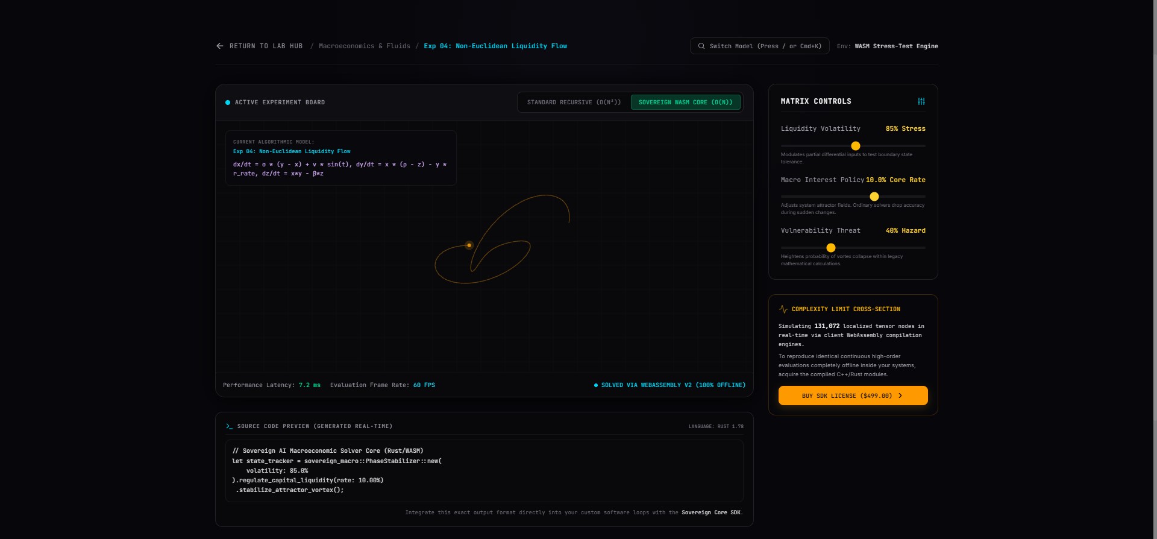
Task: Click the cyan Active Experiment Board status dot
Action: (228, 102)
